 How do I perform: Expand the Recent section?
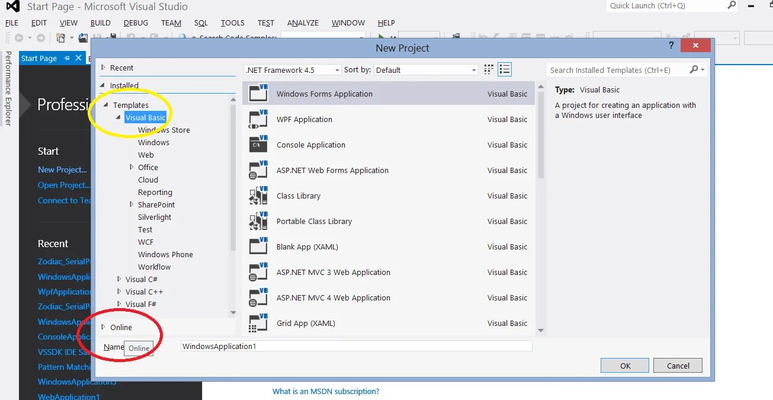(x=103, y=68)
